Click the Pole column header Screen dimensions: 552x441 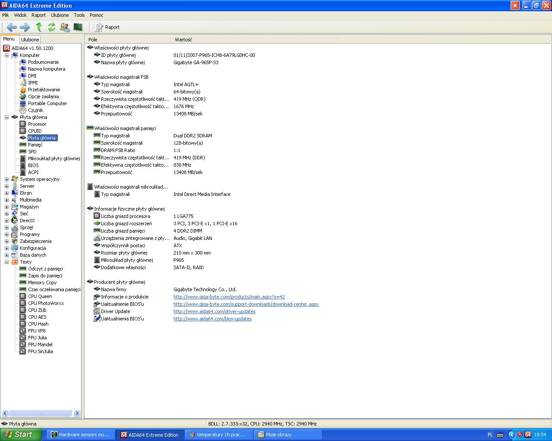coord(128,40)
